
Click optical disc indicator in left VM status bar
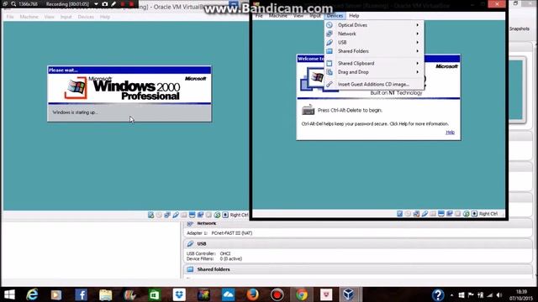pyautogui.click(x=159, y=215)
